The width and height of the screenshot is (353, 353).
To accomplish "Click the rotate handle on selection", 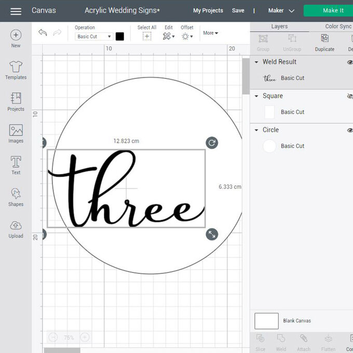I will click(211, 143).
